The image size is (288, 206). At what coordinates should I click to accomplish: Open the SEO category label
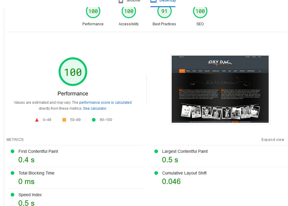point(200,24)
